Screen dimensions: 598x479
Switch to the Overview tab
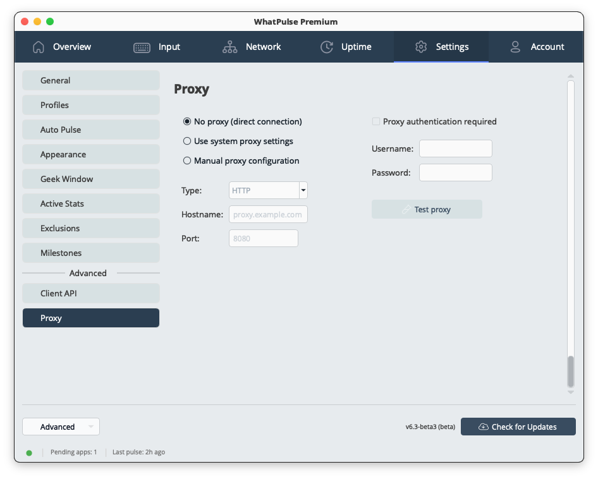coord(62,47)
